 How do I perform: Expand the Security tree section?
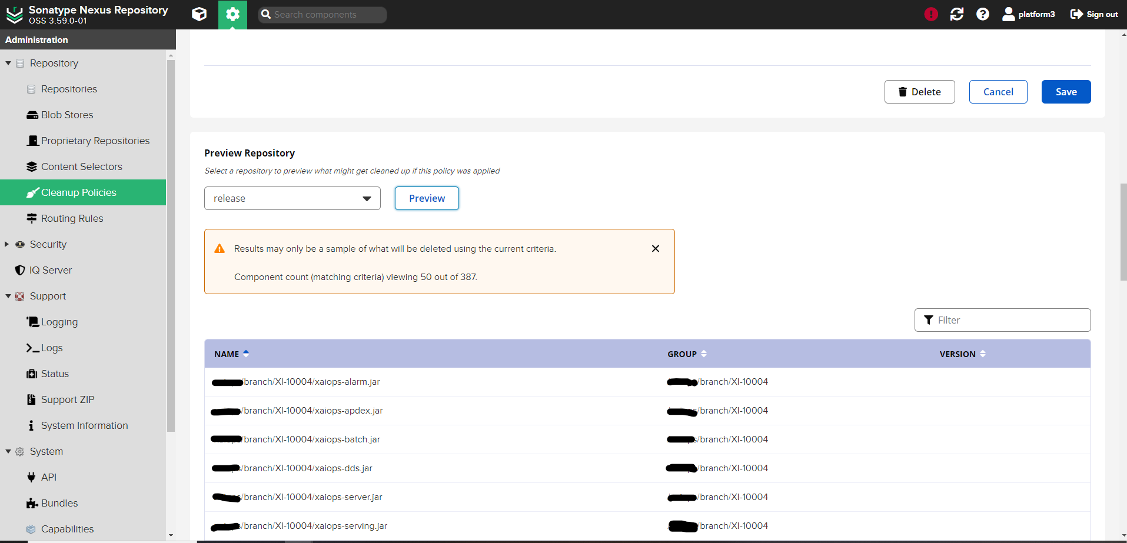click(7, 244)
